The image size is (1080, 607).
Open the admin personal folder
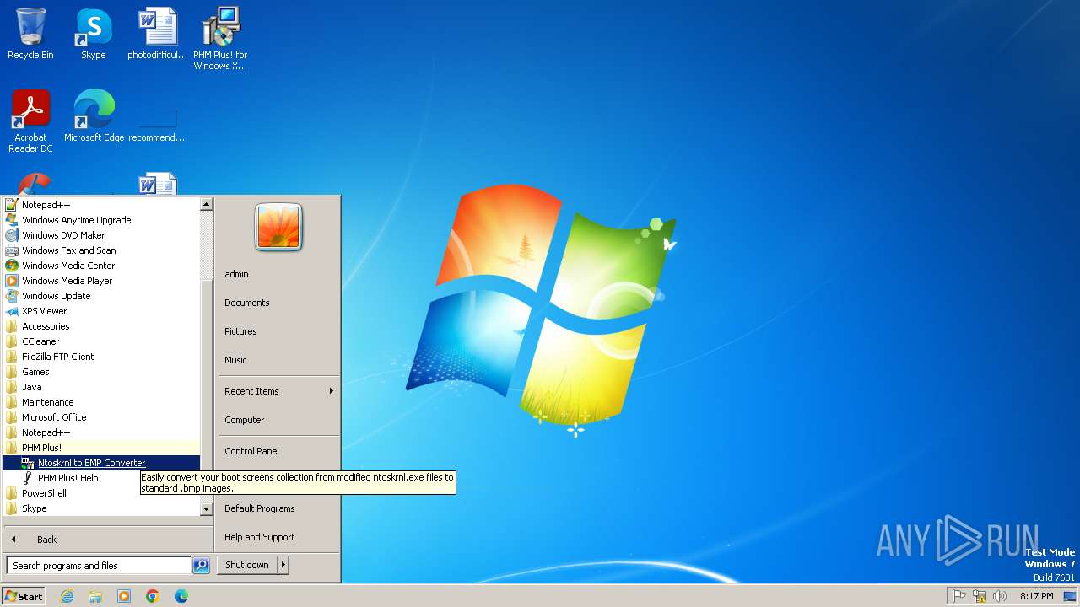tap(278, 274)
